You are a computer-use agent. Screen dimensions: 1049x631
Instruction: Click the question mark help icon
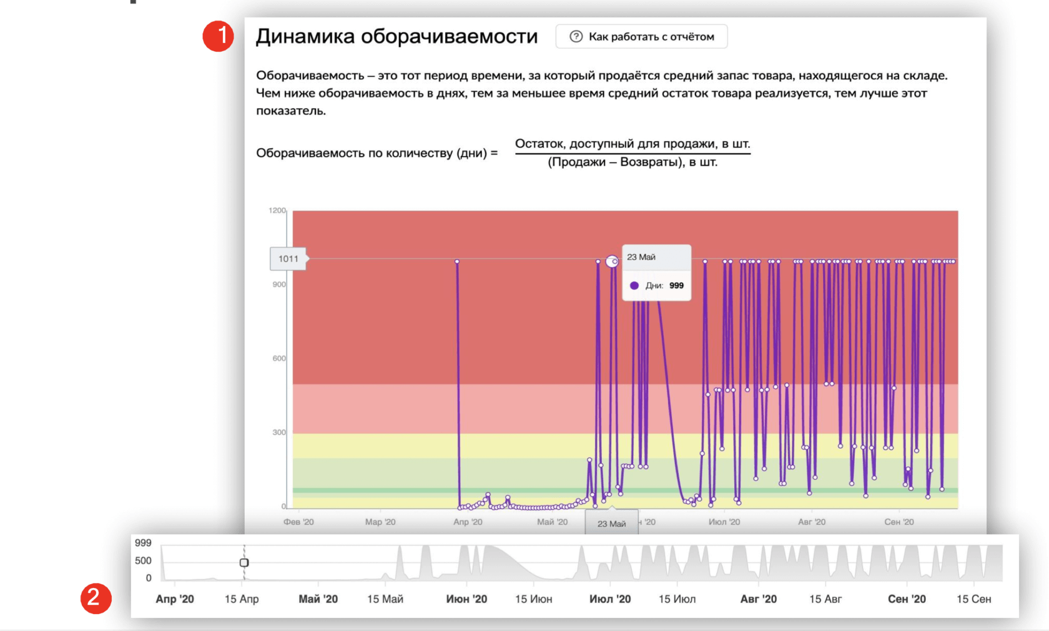pyautogui.click(x=576, y=37)
